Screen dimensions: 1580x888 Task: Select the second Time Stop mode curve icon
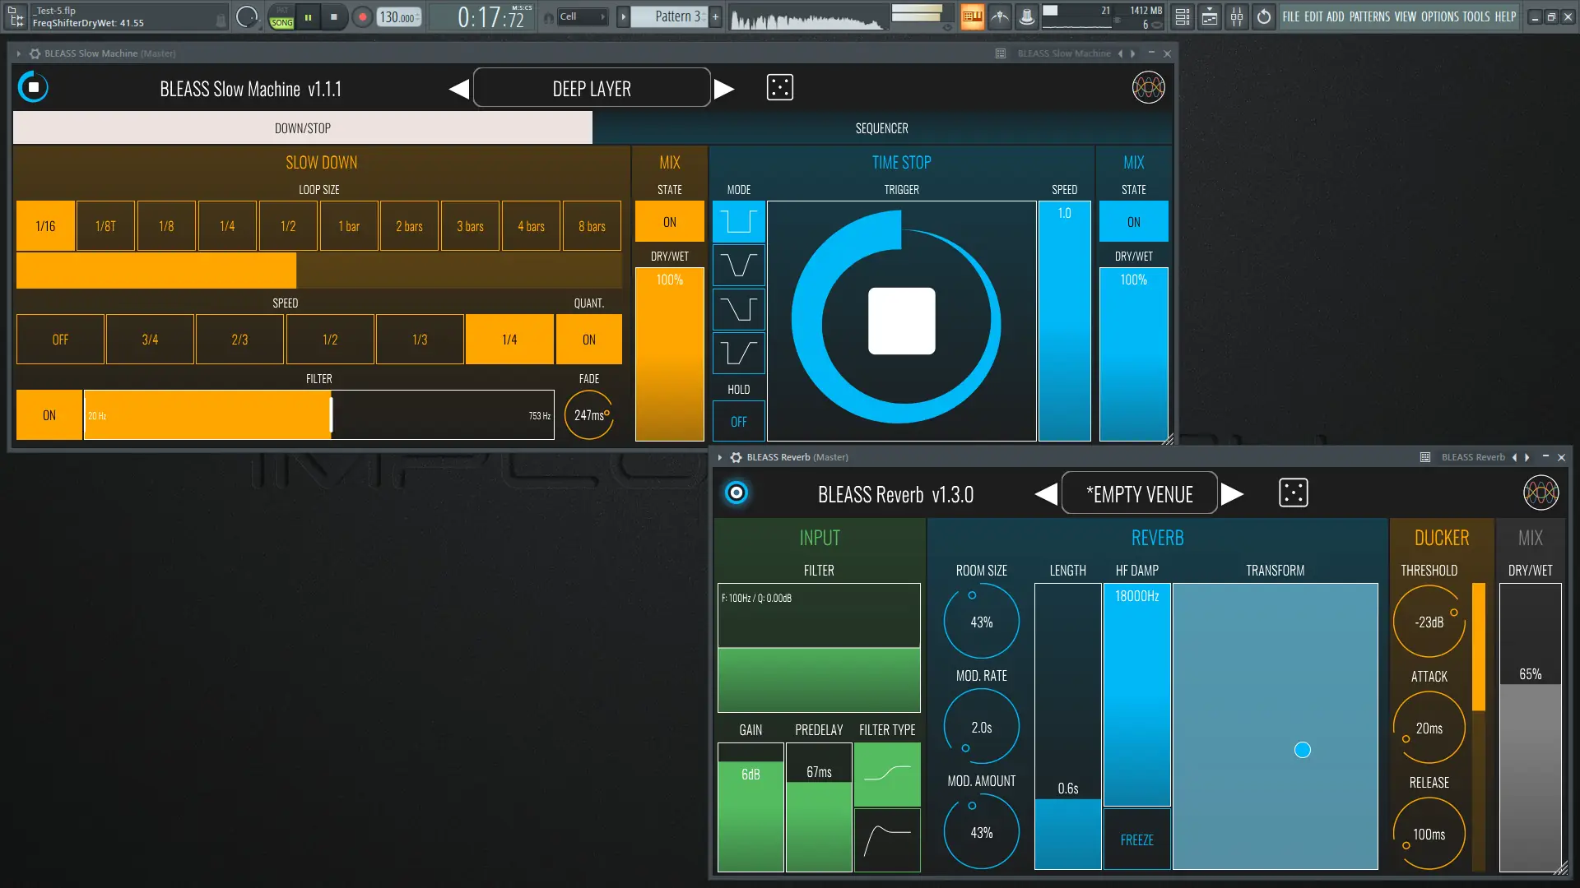click(738, 266)
